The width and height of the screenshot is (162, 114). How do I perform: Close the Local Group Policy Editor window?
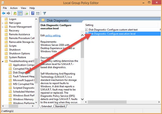click(x=157, y=2)
